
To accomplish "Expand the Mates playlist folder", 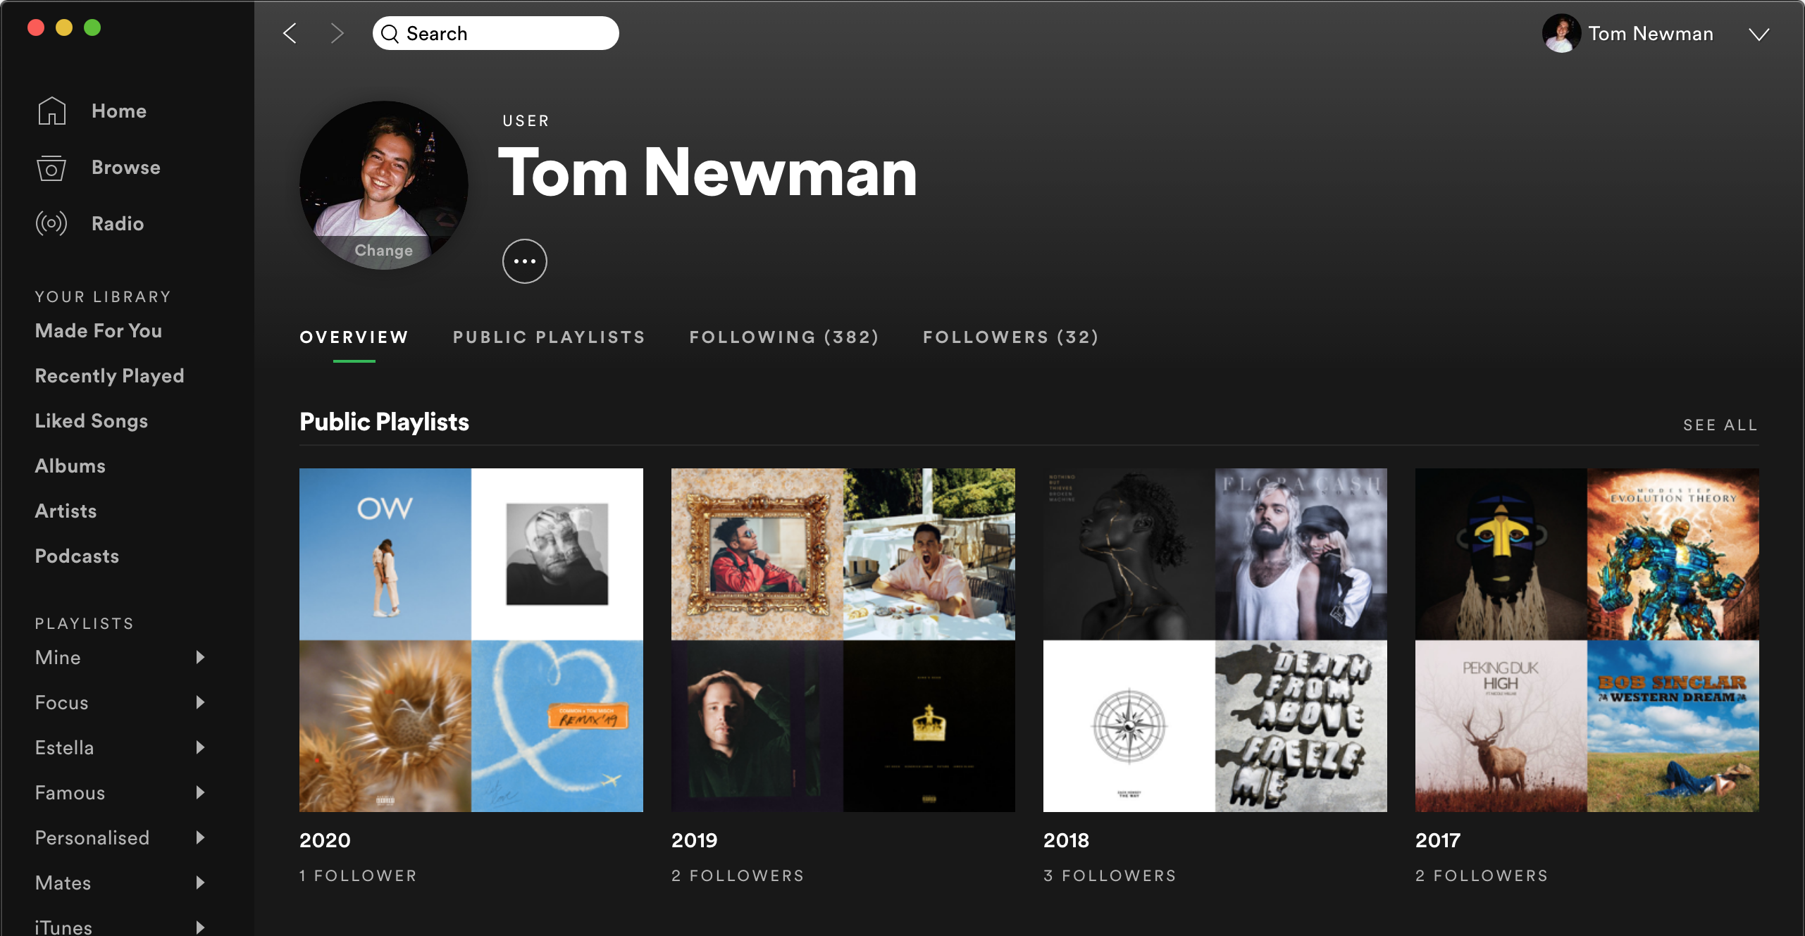I will coord(198,882).
